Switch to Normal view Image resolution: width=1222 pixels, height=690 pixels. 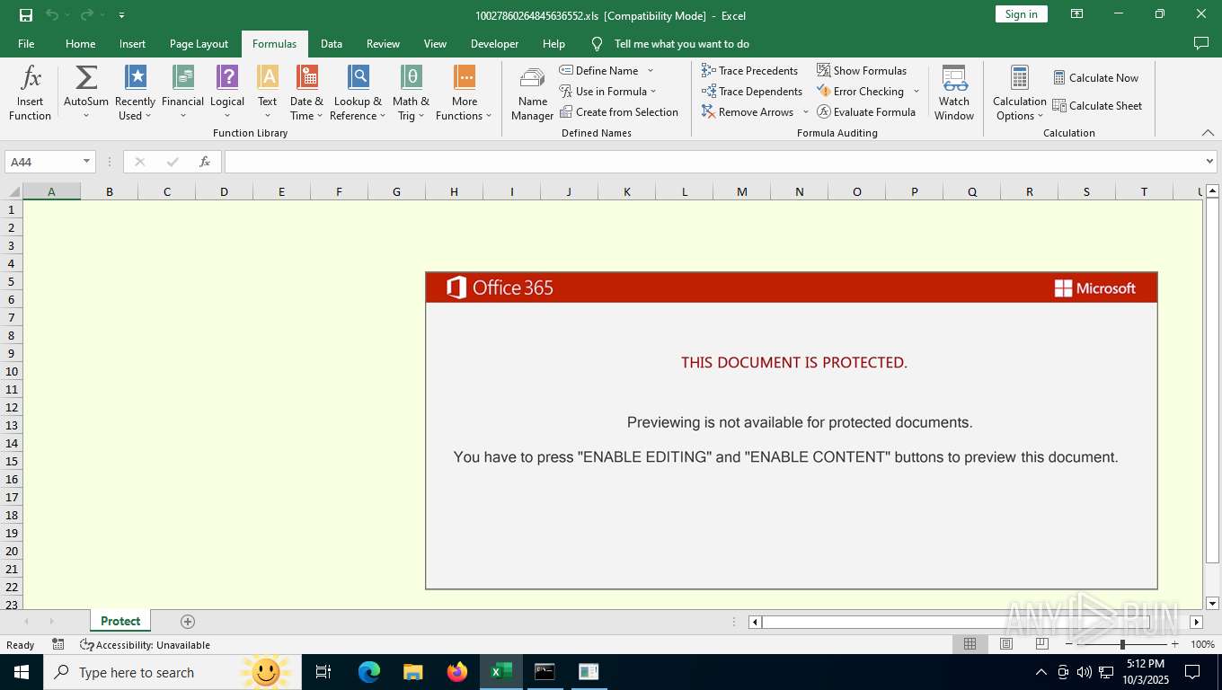coord(970,644)
